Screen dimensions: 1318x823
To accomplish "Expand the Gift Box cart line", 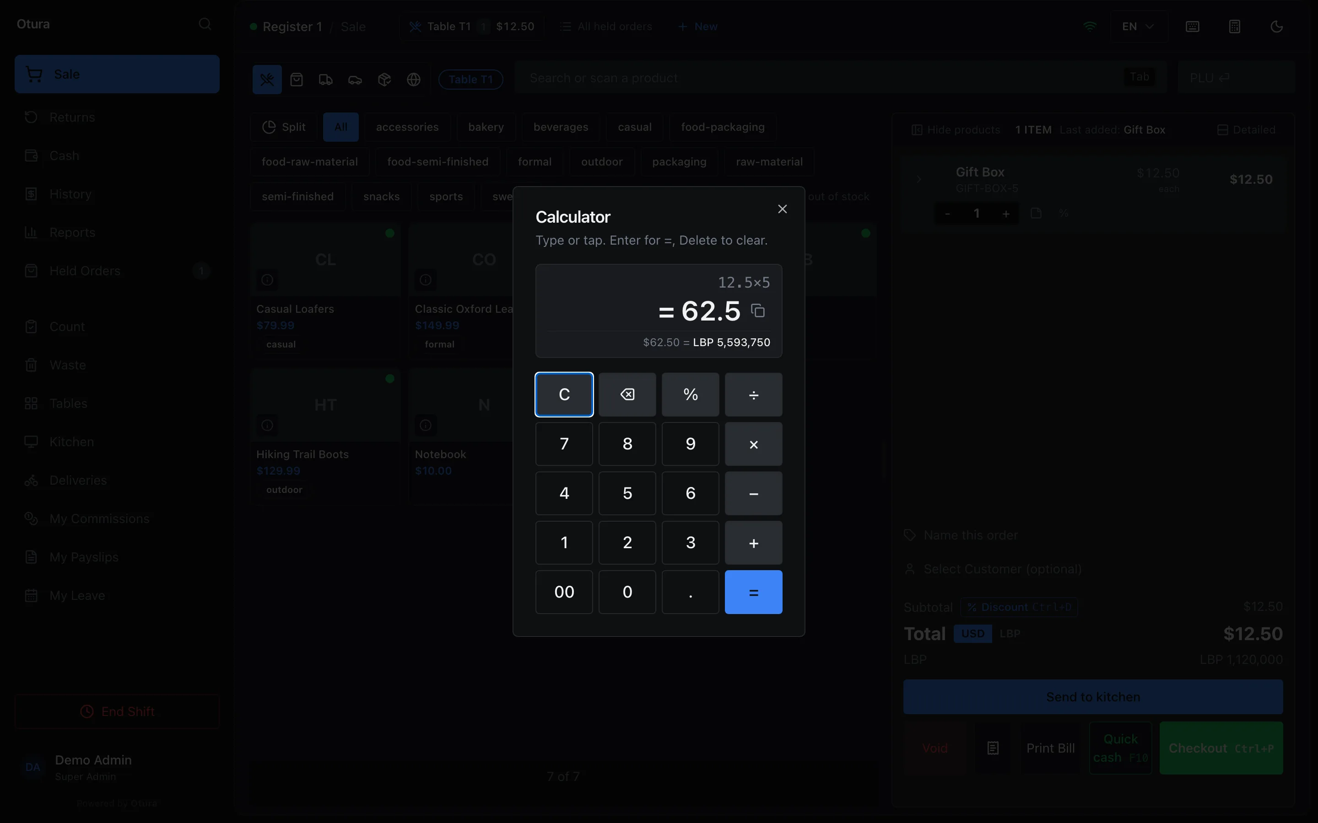I will coord(919,179).
